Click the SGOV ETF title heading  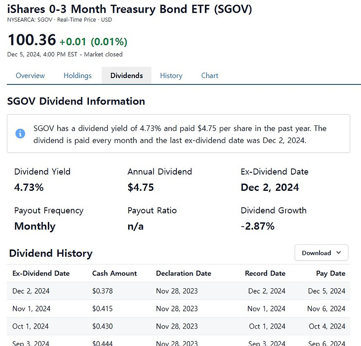coord(130,9)
